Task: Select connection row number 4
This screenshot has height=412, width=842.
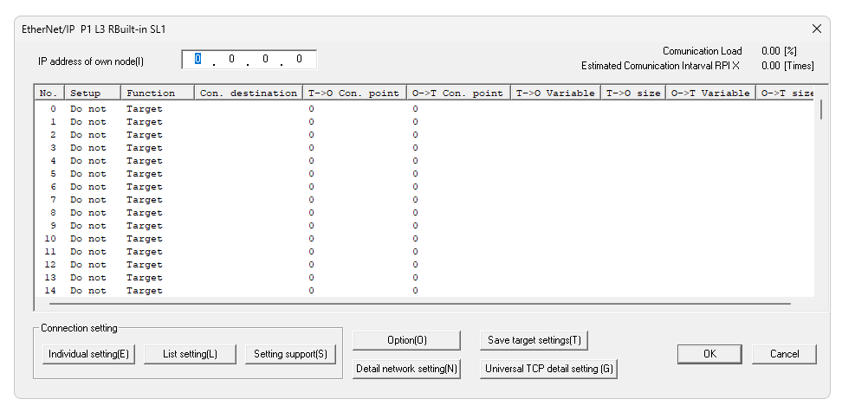Action: pos(424,161)
